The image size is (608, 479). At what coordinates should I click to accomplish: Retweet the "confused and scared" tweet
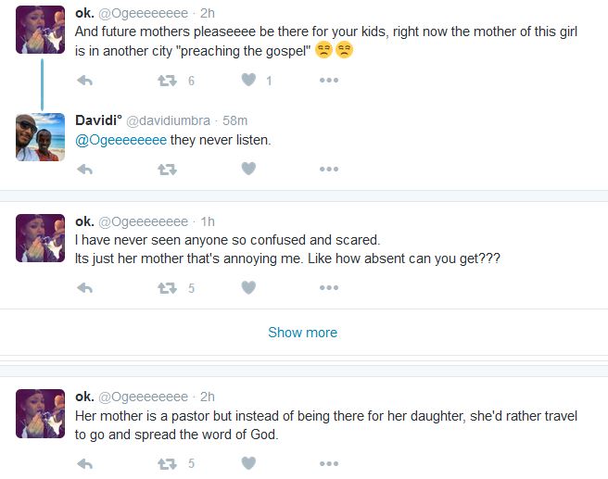click(x=167, y=288)
